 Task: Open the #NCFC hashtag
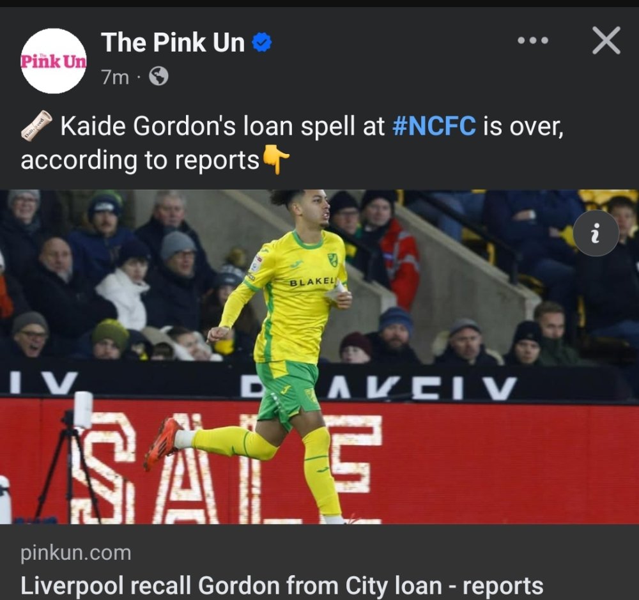[434, 126]
